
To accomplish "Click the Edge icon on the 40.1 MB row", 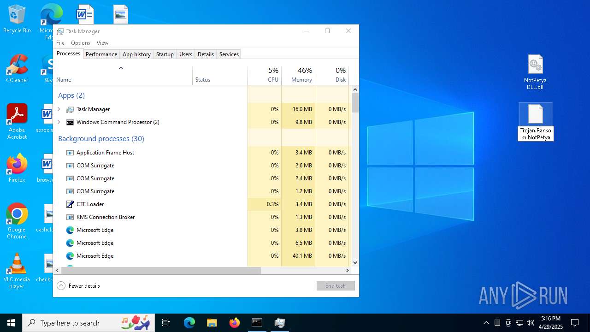I will [x=70, y=256].
